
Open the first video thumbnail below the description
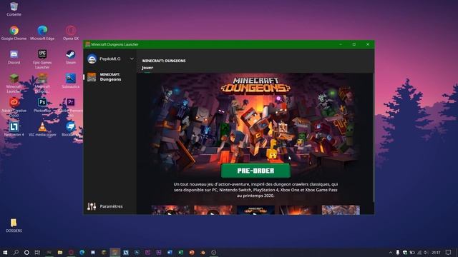pyautogui.click(x=170, y=210)
